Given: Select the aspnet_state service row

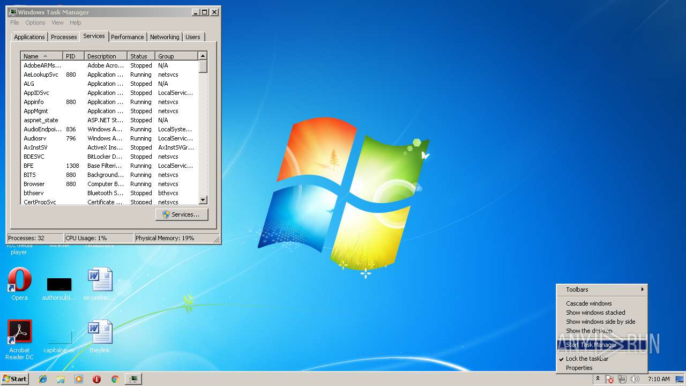Looking at the screenshot, I should (x=109, y=120).
